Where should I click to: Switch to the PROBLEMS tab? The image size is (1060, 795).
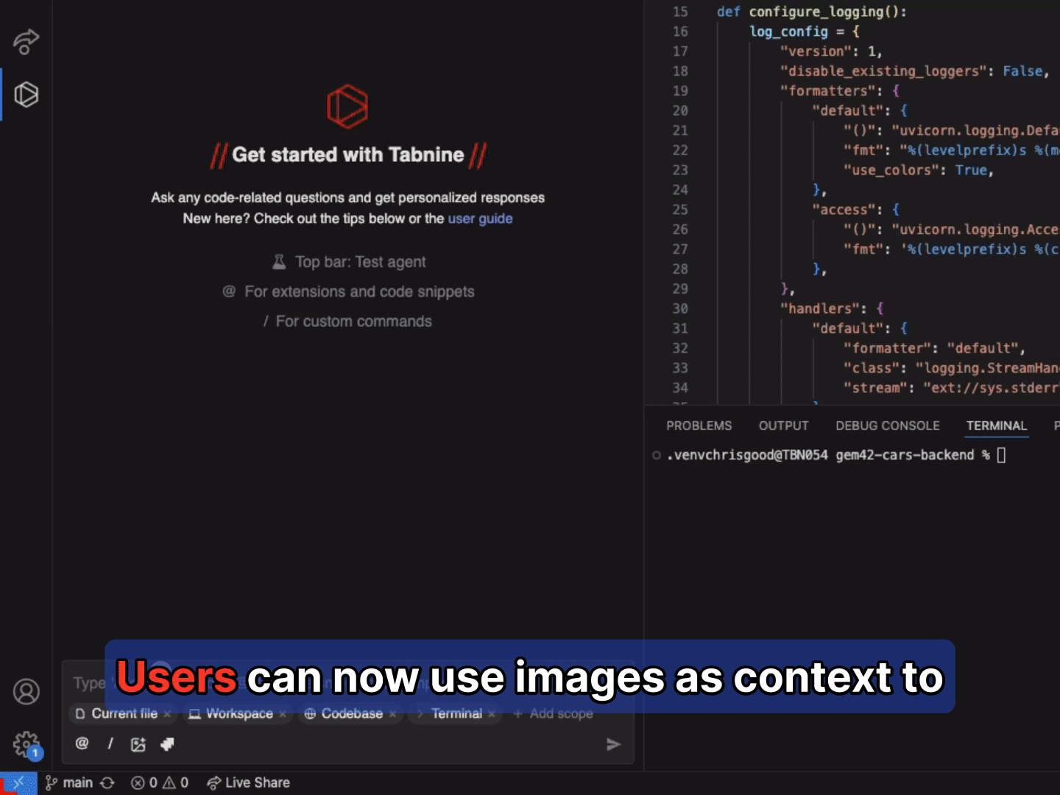point(699,425)
